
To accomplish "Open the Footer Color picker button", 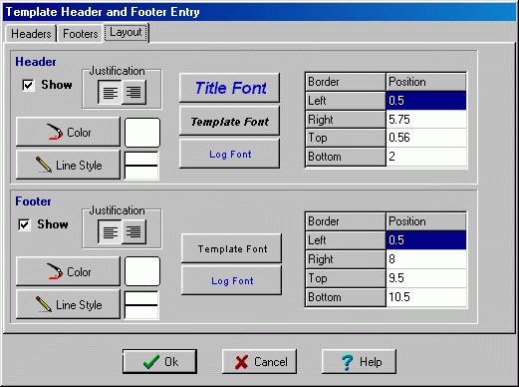I will point(68,271).
